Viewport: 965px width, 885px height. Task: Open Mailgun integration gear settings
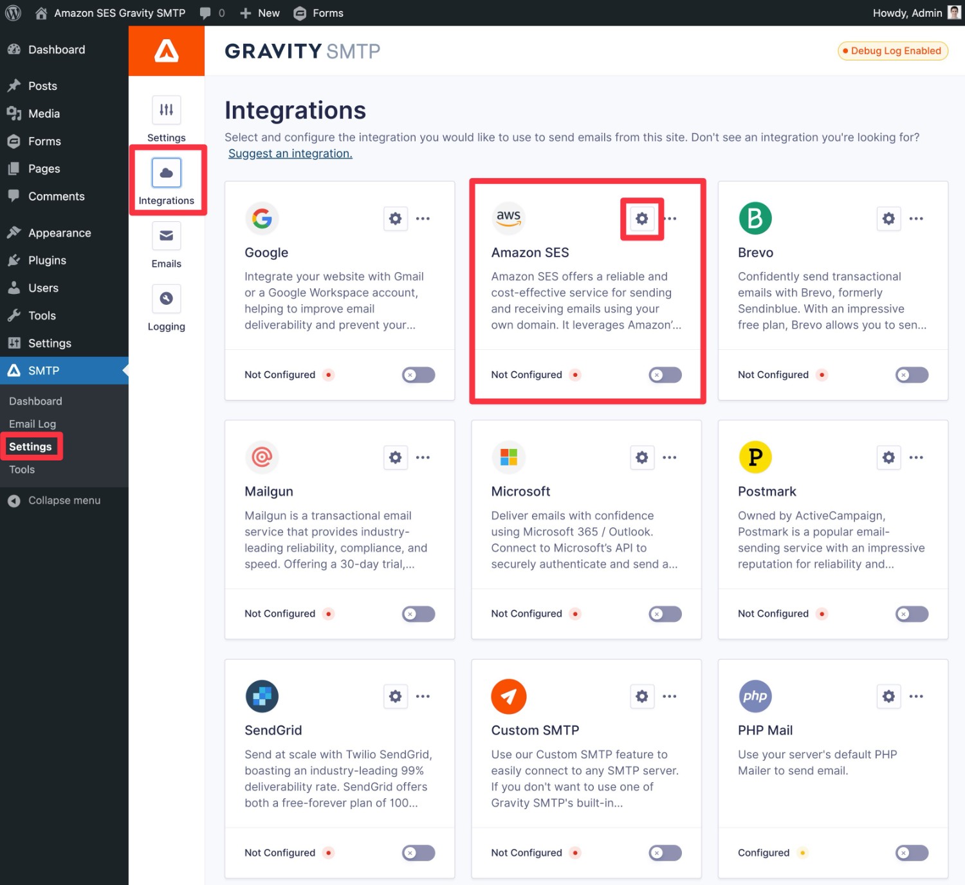click(x=396, y=457)
